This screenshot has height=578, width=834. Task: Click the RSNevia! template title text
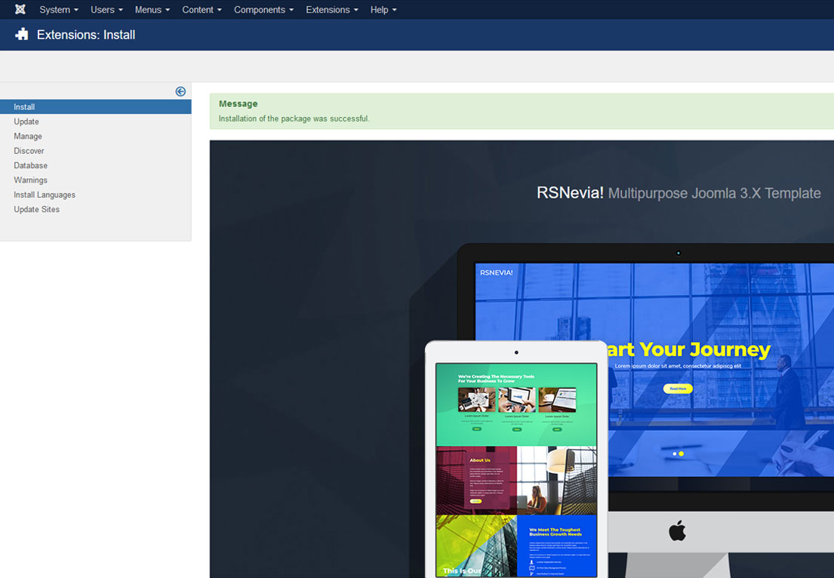[679, 193]
